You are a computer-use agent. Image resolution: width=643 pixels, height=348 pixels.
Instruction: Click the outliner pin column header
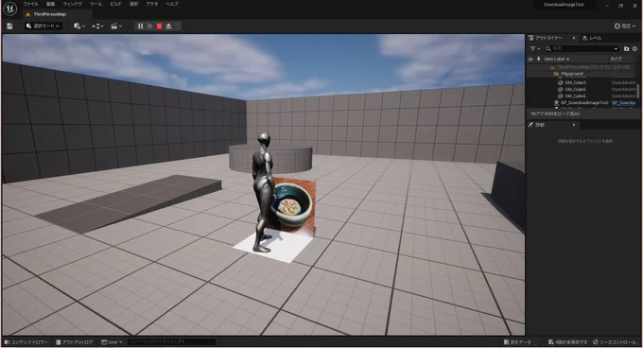click(x=538, y=59)
